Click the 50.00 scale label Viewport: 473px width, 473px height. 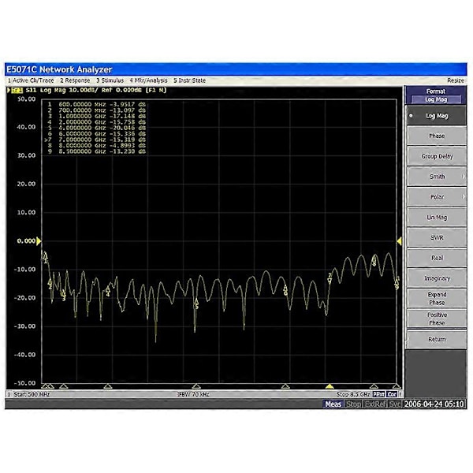coord(27,99)
